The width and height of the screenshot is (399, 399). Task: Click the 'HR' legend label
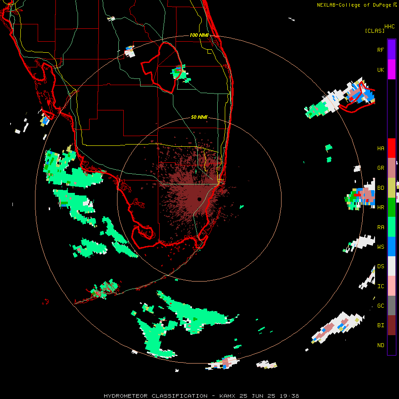pyautogui.click(x=380, y=207)
